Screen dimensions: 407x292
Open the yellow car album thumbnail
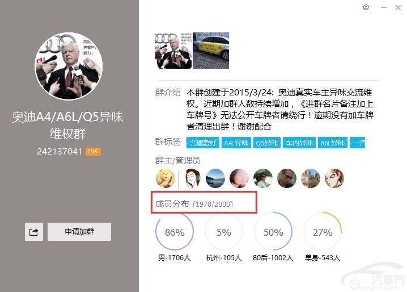click(211, 51)
